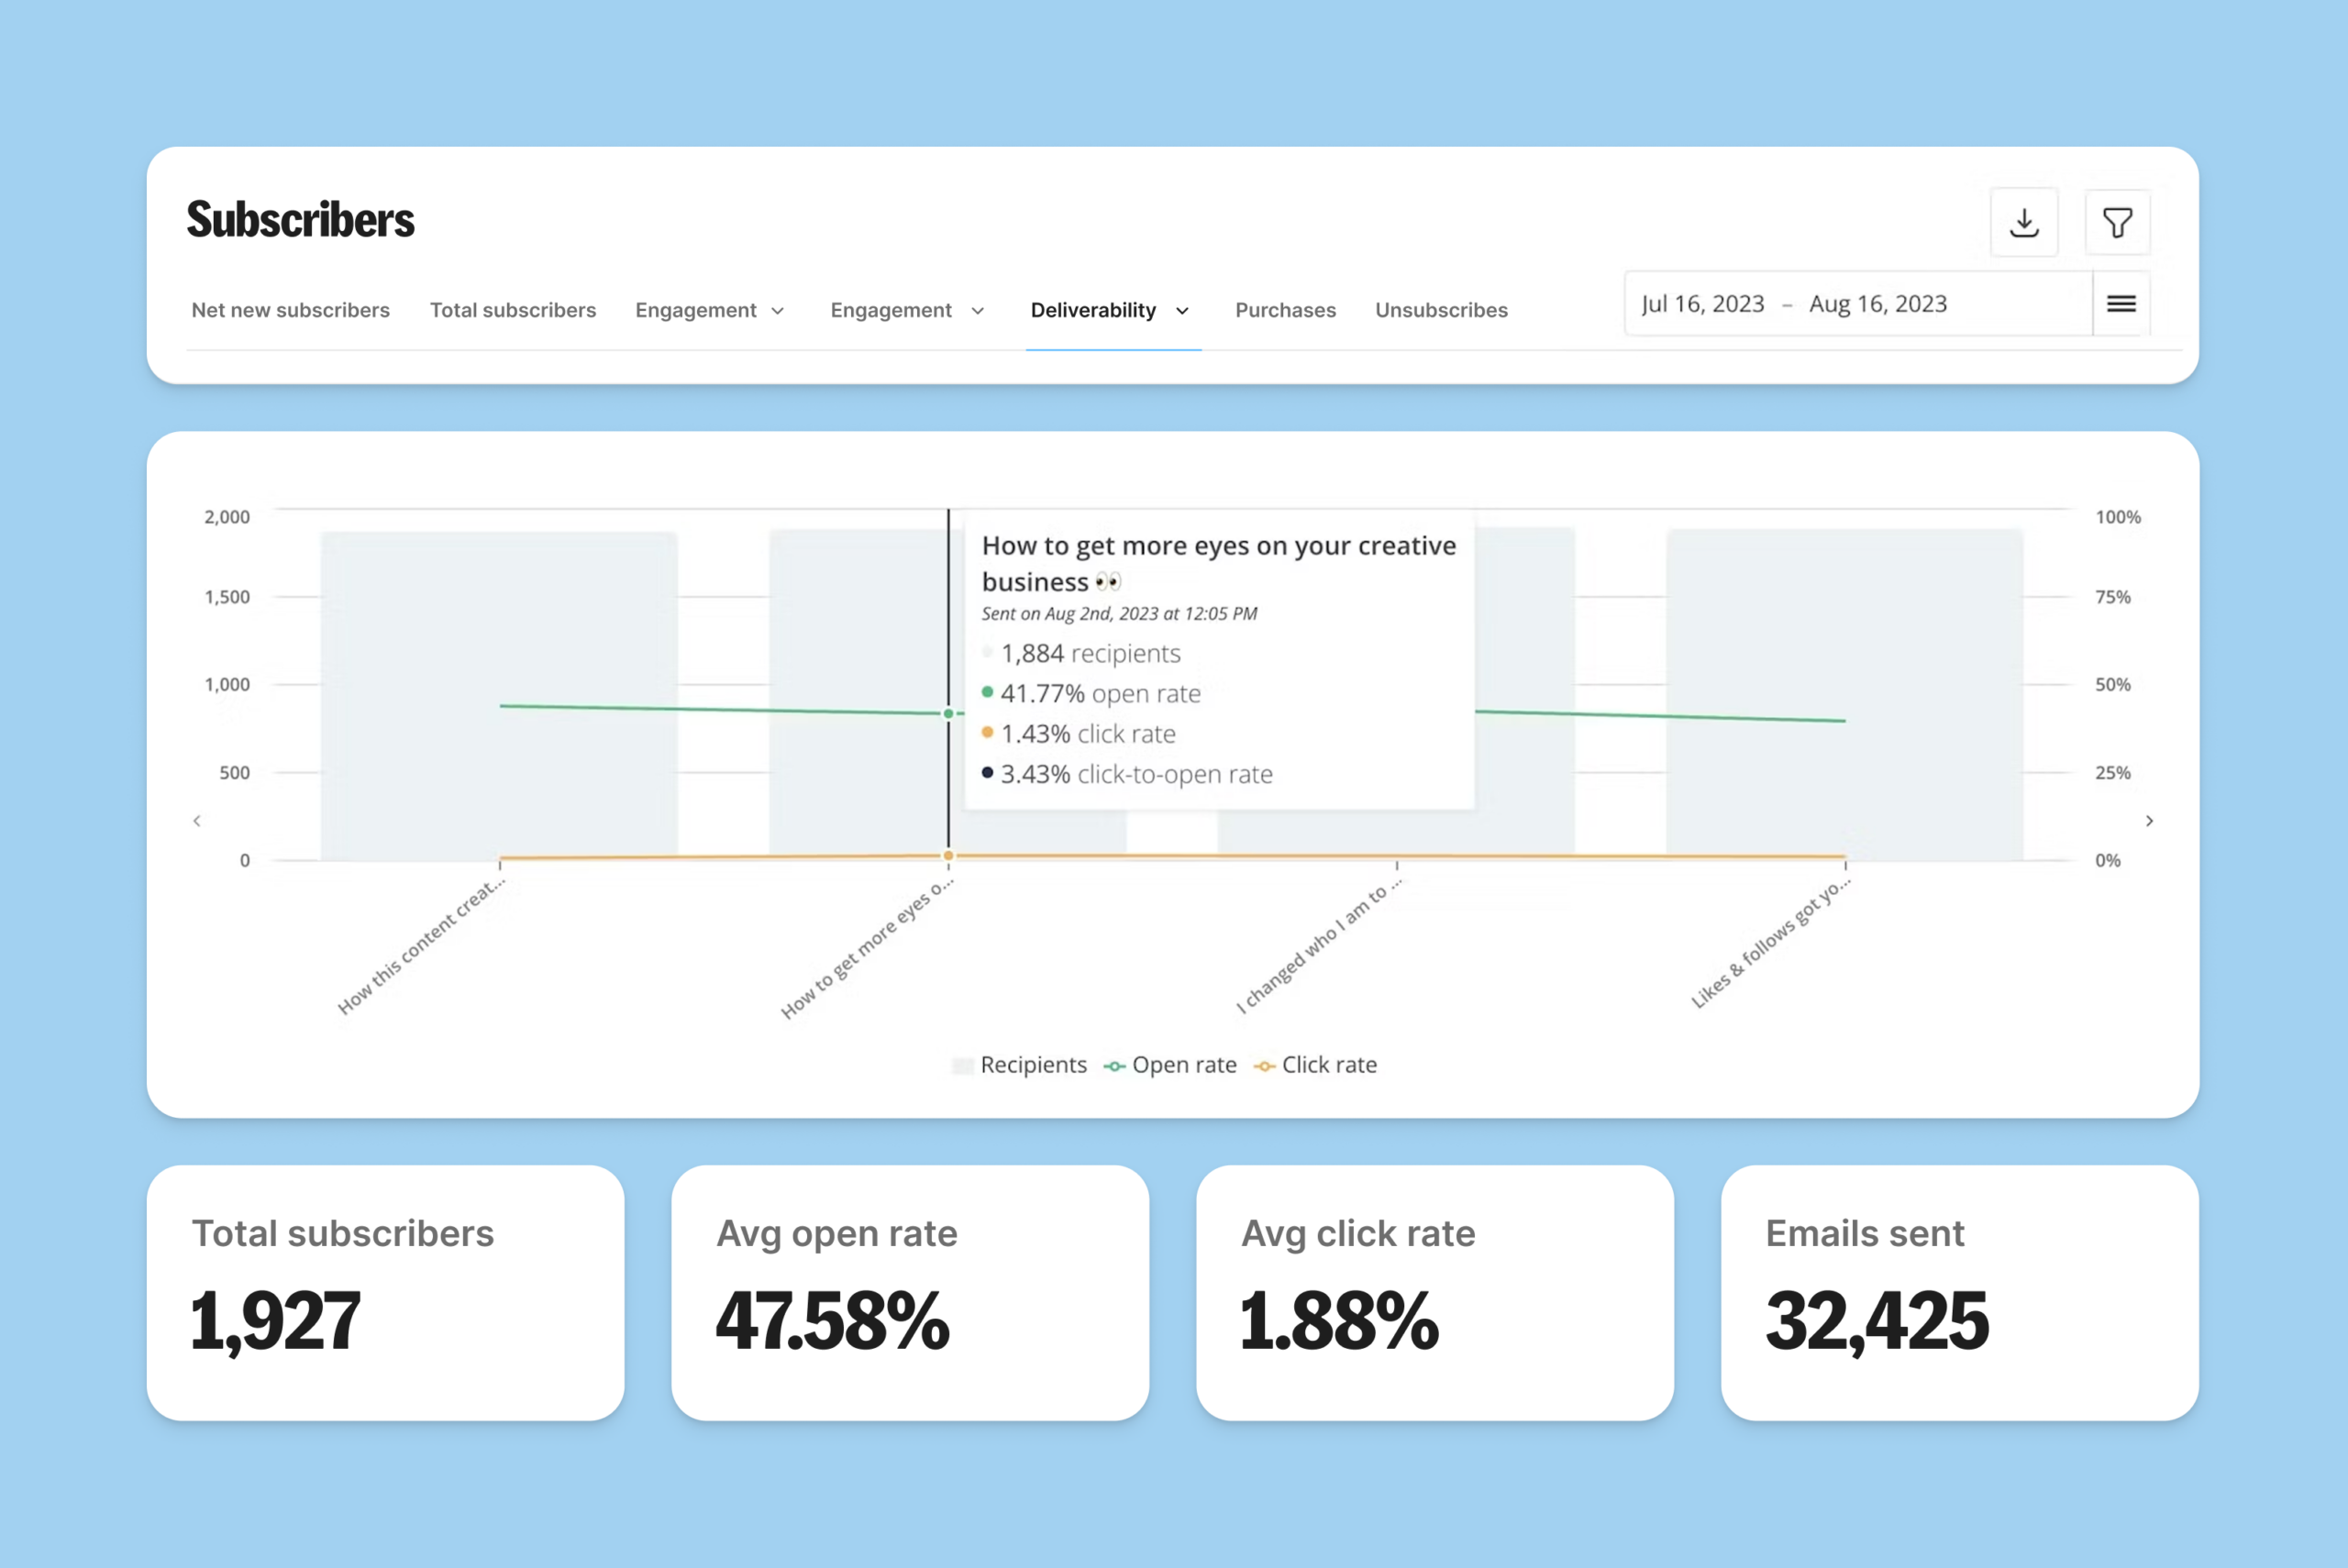Open the first Engagement dropdown
Screen dimensions: 2348x1568
tap(709, 310)
